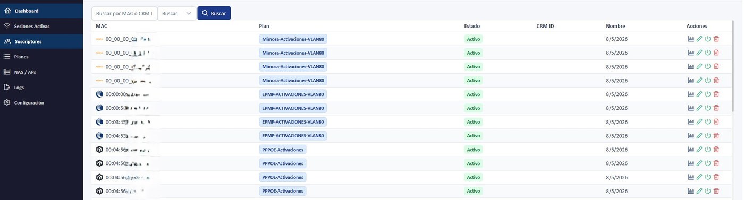Edit the EPMP subscriber starting 00:04:53
Image resolution: width=744 pixels, height=200 pixels.
[699, 135]
